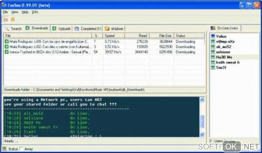
Task: Switch to the Search tab
Action: pyautogui.click(x=13, y=29)
